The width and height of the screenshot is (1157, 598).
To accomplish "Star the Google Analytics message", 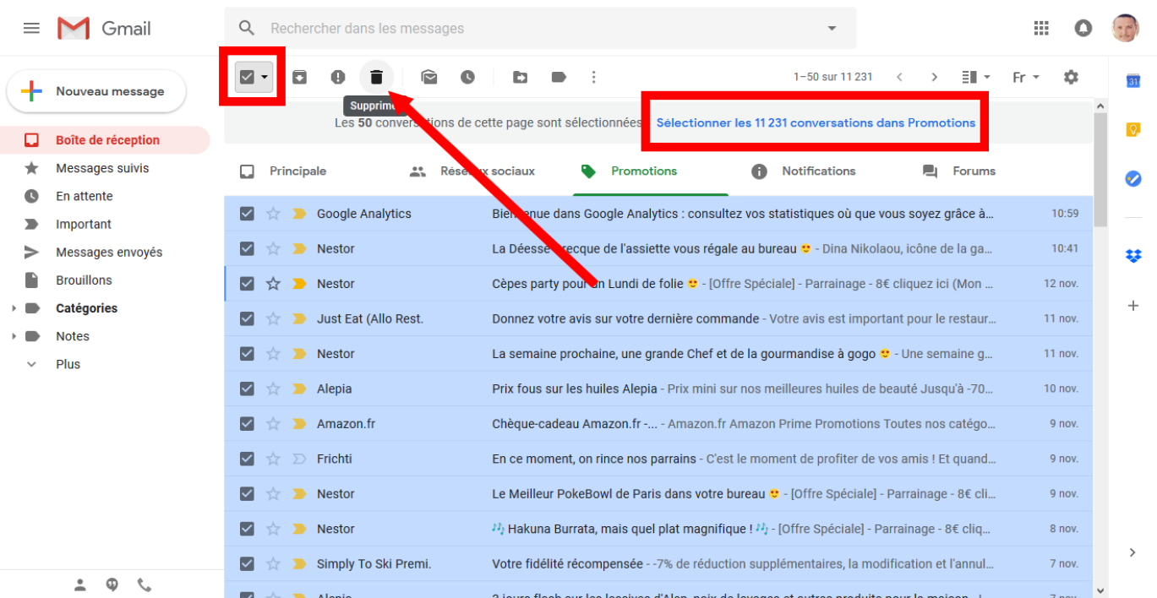I will coord(273,214).
